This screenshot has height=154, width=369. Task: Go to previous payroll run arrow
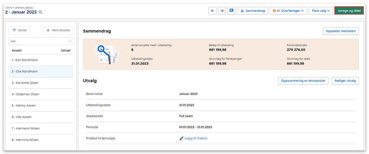(x=212, y=11)
